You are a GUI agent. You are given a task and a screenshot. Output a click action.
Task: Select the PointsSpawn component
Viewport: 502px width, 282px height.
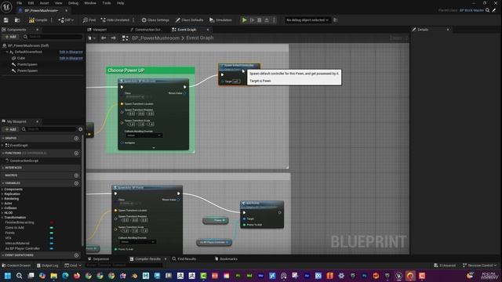click(x=27, y=64)
